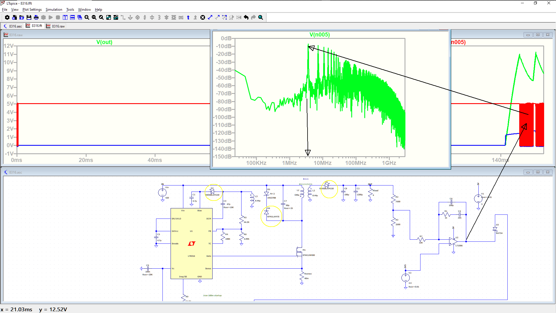The height and width of the screenshot is (313, 556).
Task: Save the file with floppy icon
Action: pos(29,17)
